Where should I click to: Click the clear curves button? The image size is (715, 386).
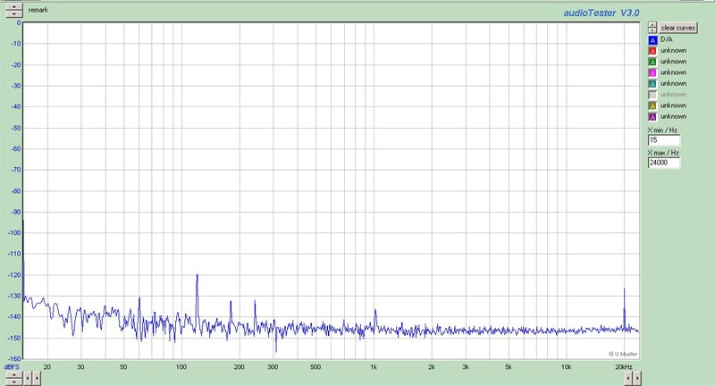pos(677,28)
